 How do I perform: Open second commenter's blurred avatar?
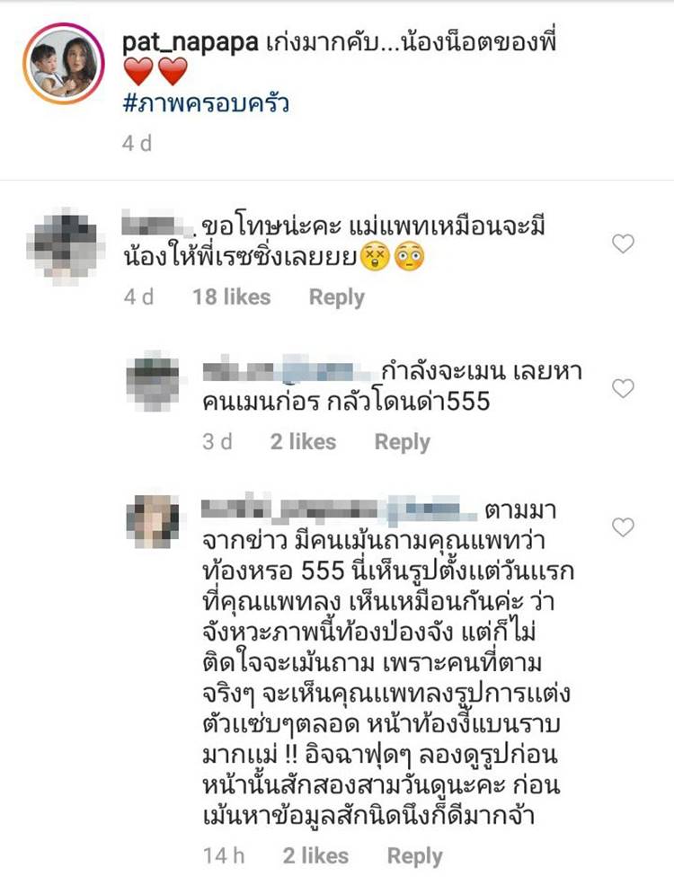[152, 381]
